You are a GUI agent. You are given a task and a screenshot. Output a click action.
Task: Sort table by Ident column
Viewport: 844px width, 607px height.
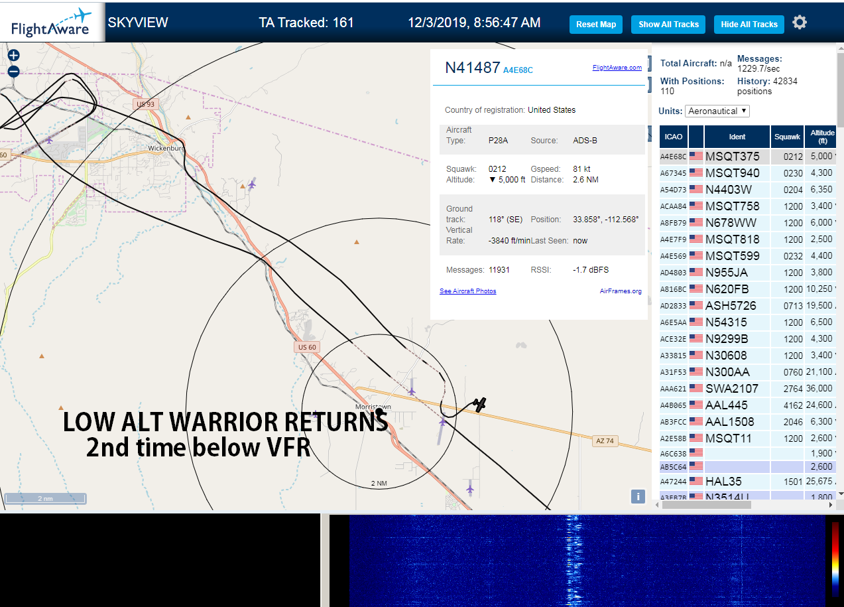click(x=737, y=137)
